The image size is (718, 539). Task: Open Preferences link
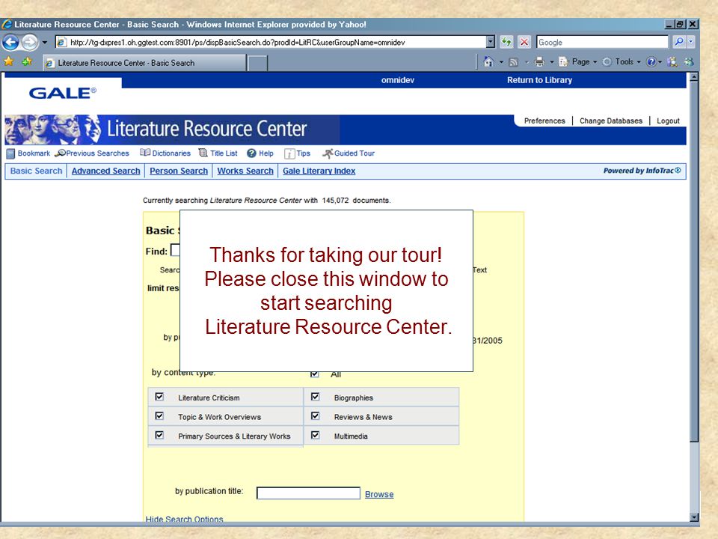pyautogui.click(x=544, y=121)
